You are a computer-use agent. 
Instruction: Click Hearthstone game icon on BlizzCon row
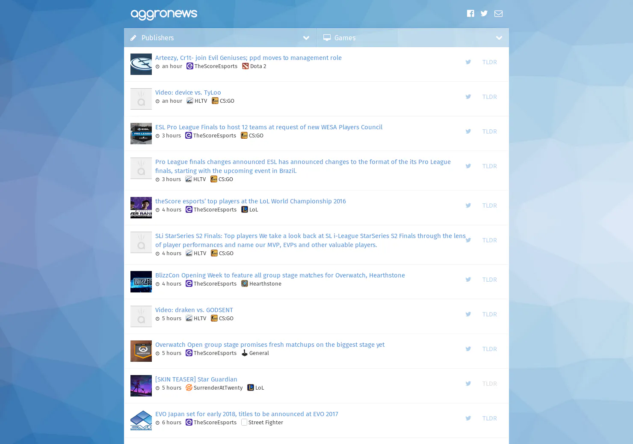pos(245,284)
